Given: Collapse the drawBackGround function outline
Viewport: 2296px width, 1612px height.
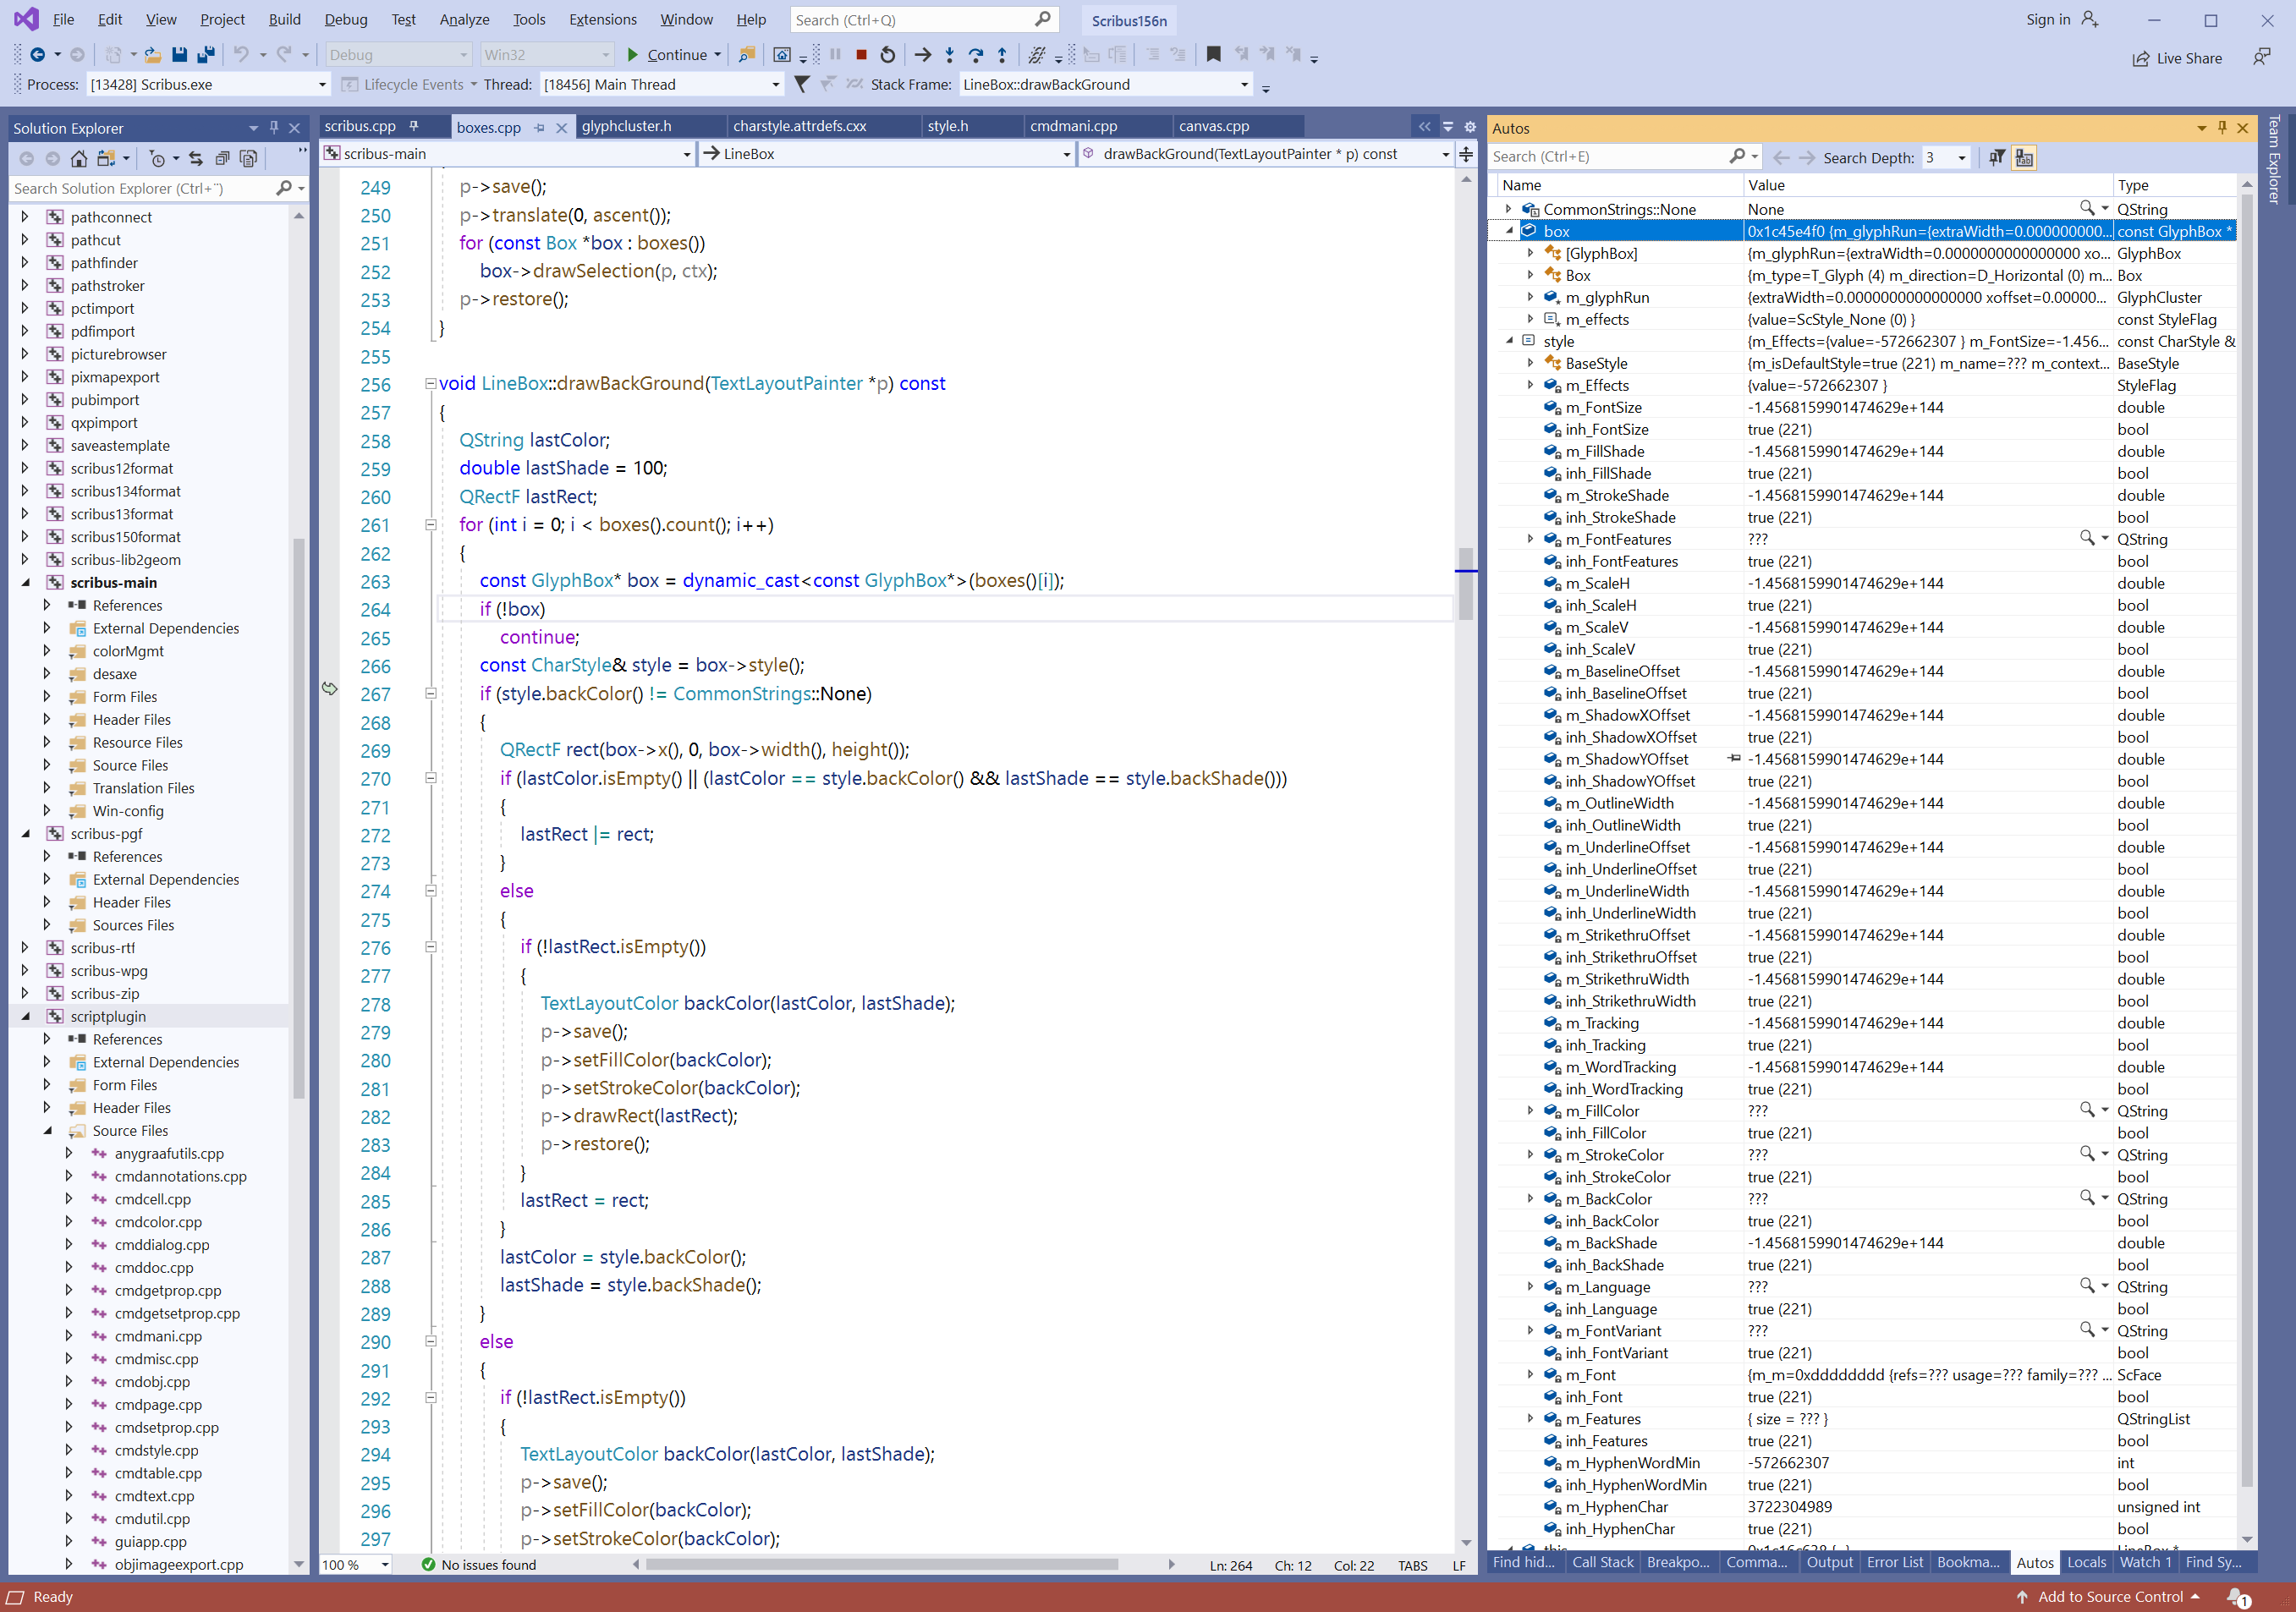Looking at the screenshot, I should coord(430,383).
